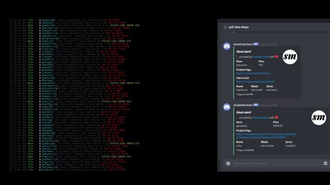Click the Stock alert! title above gamestop store

(244, 113)
